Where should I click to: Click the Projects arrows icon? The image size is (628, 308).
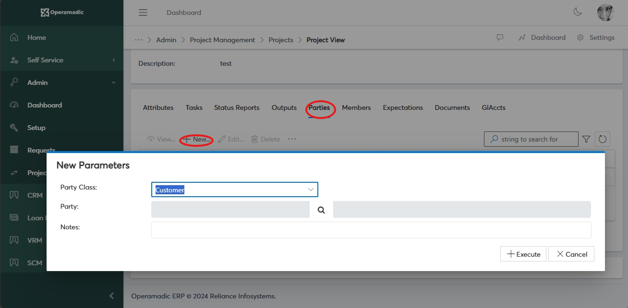[14, 173]
